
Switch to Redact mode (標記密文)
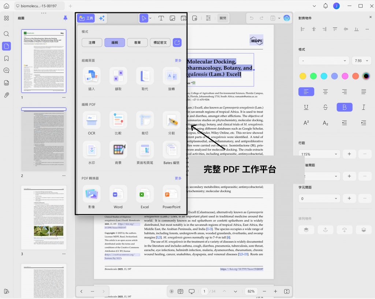pos(160,42)
